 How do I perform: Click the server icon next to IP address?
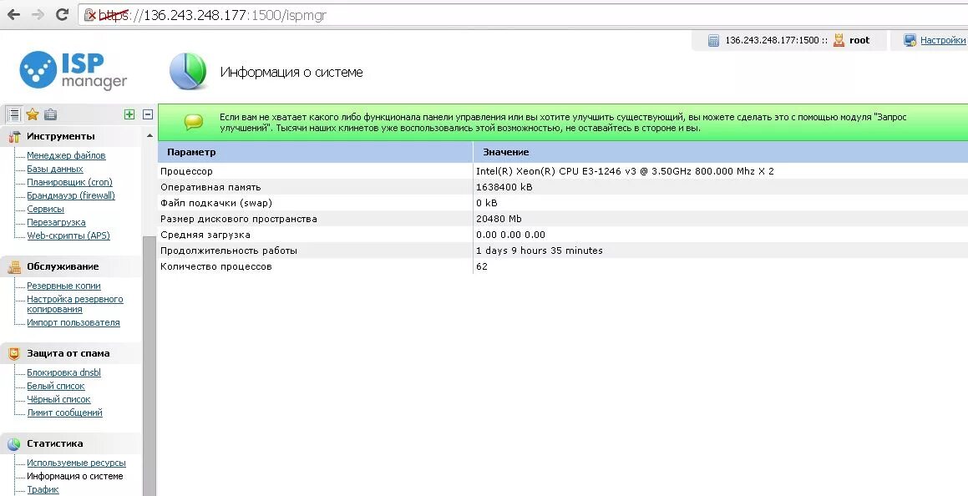713,41
